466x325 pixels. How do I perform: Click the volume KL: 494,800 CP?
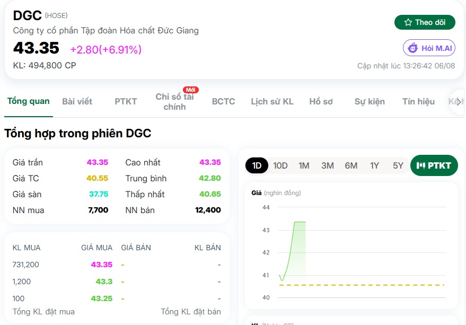[x=45, y=65]
